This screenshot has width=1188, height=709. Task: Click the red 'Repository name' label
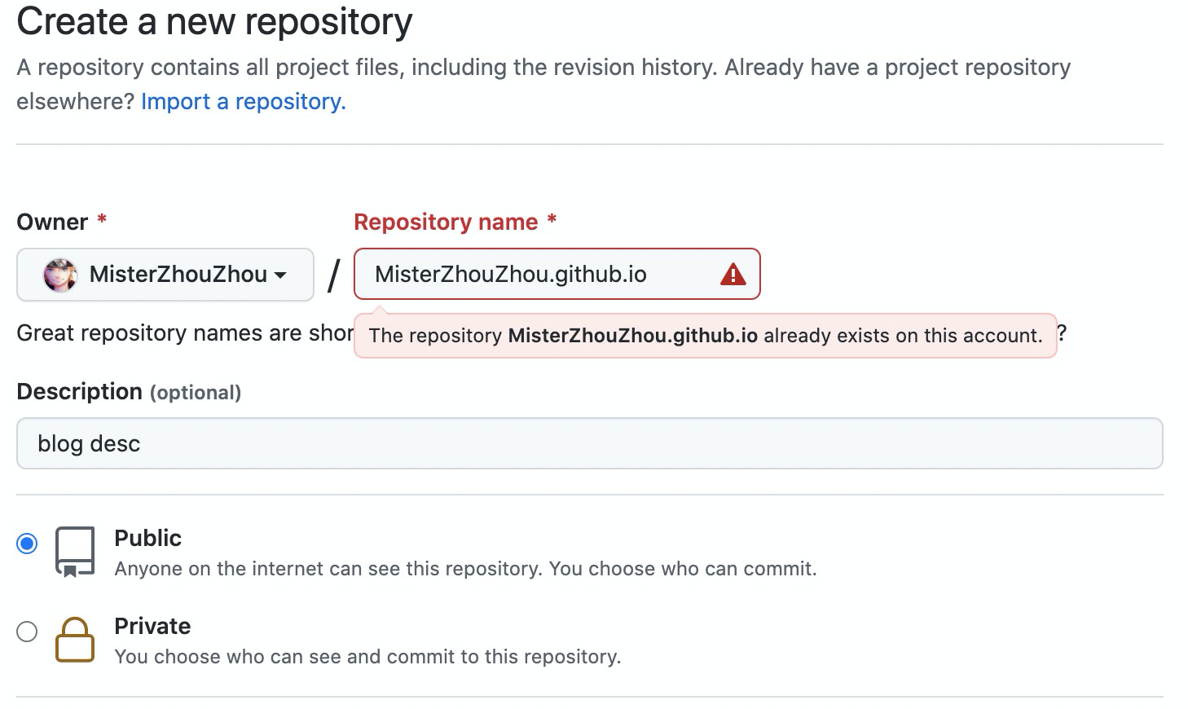pyautogui.click(x=446, y=222)
